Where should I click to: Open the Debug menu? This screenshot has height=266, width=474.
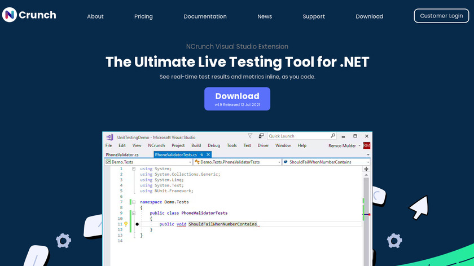(214, 145)
